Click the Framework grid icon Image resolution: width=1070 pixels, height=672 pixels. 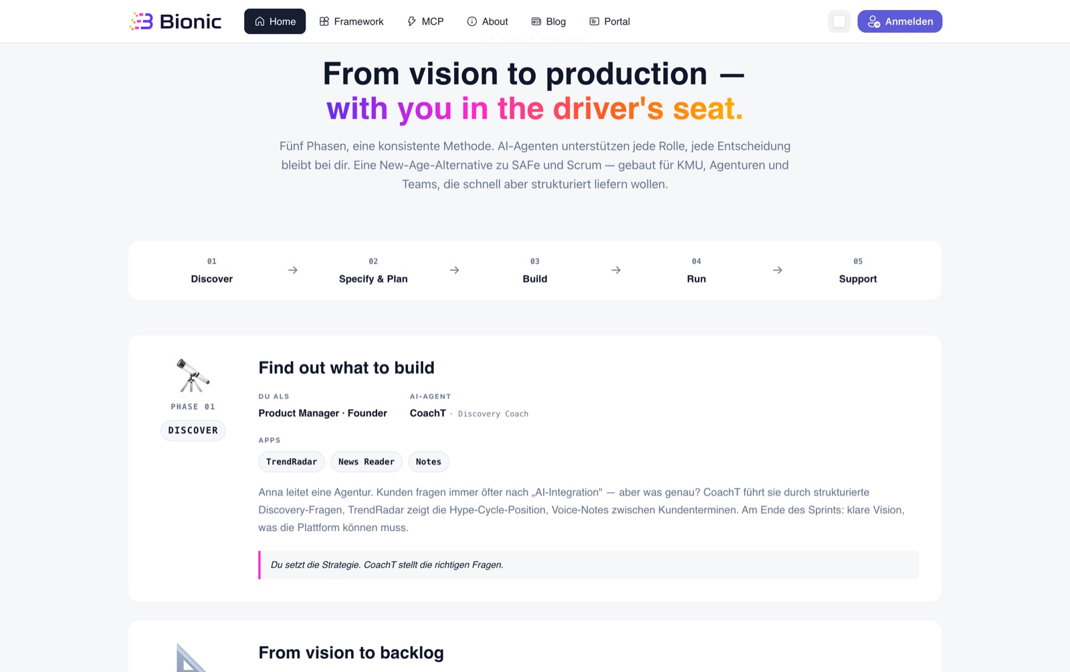coord(324,21)
